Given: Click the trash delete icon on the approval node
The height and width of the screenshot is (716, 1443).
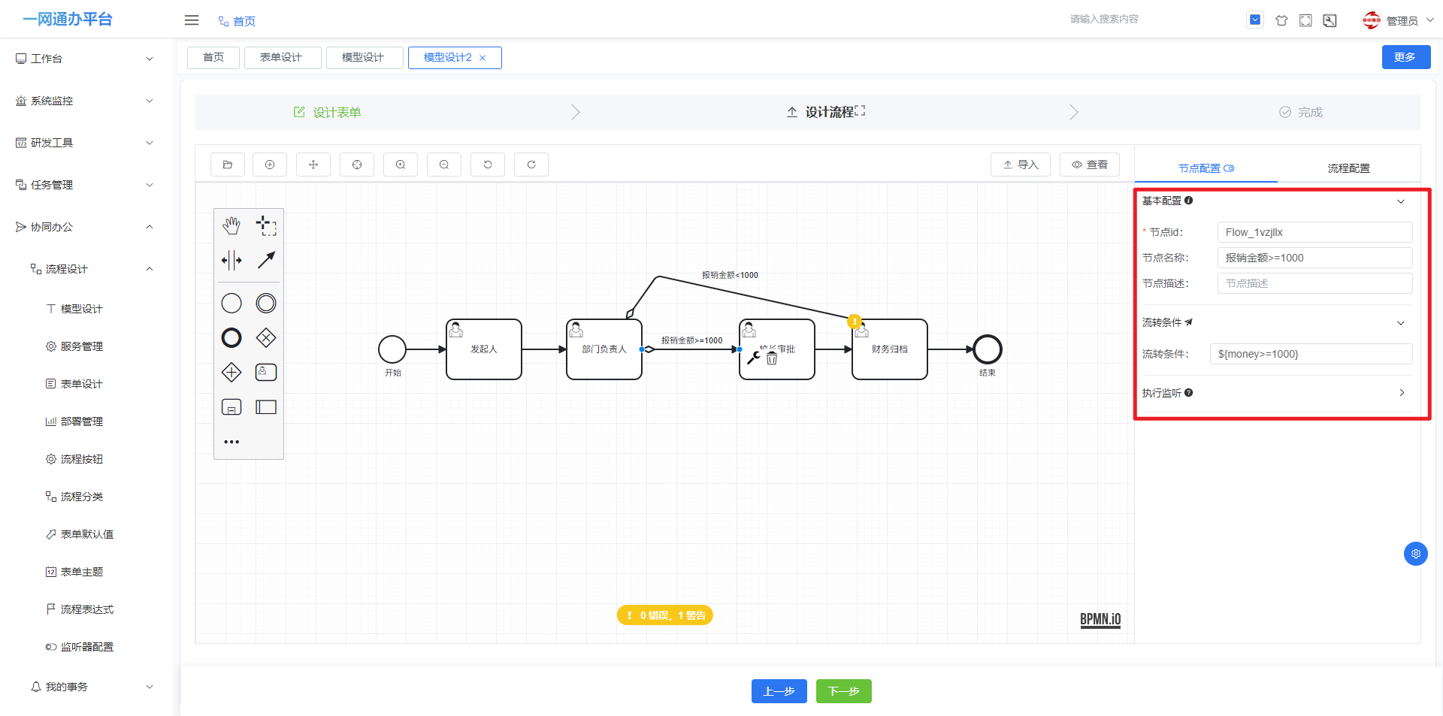Looking at the screenshot, I should click(772, 358).
